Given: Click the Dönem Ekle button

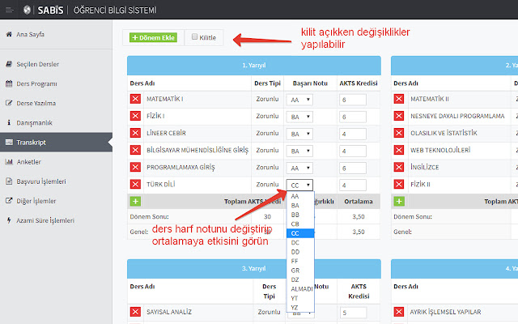Looking at the screenshot, I should [x=153, y=38].
